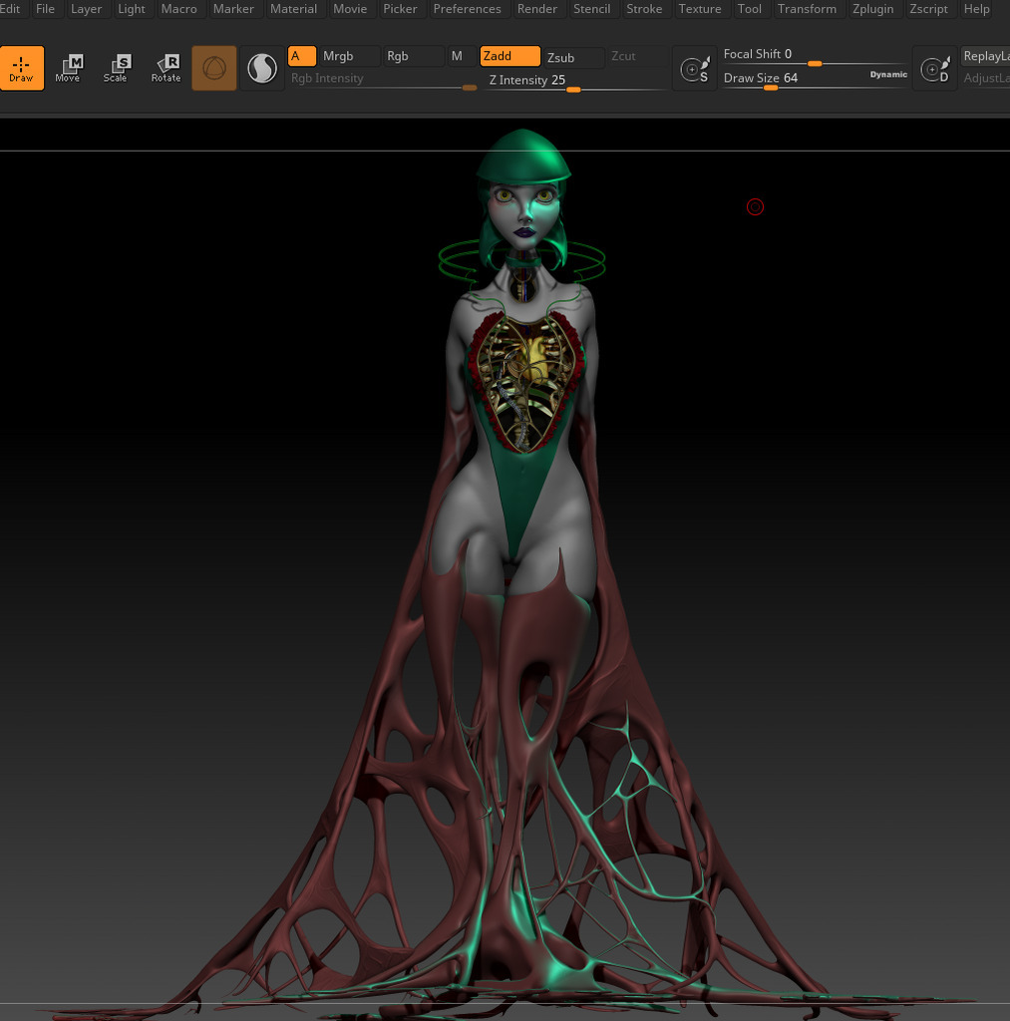Open the Brush-related Stroke menu
The height and width of the screenshot is (1021, 1010).
tap(644, 9)
